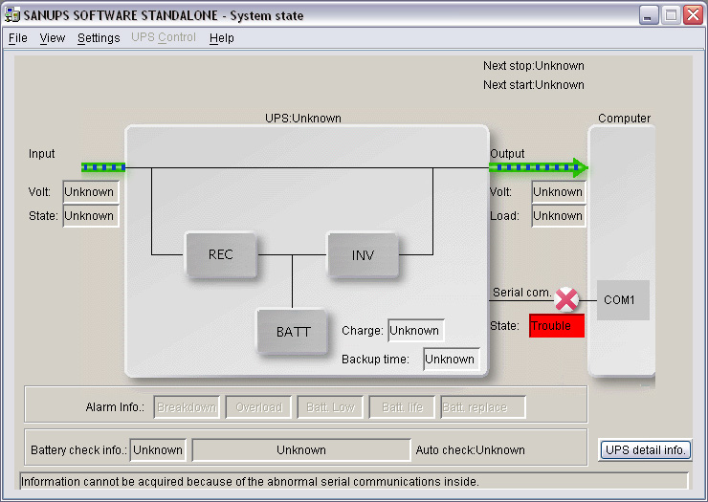Click the Input State value field
This screenshot has width=708, height=502.
click(x=91, y=216)
